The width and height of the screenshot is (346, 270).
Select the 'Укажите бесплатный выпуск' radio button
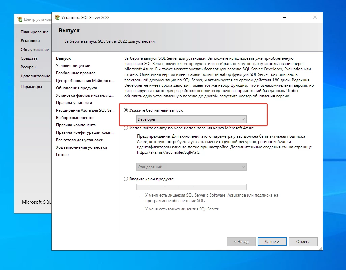(126, 110)
